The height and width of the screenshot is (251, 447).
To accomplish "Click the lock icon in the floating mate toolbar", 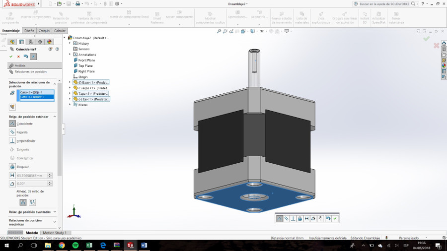I will pos(299,218).
